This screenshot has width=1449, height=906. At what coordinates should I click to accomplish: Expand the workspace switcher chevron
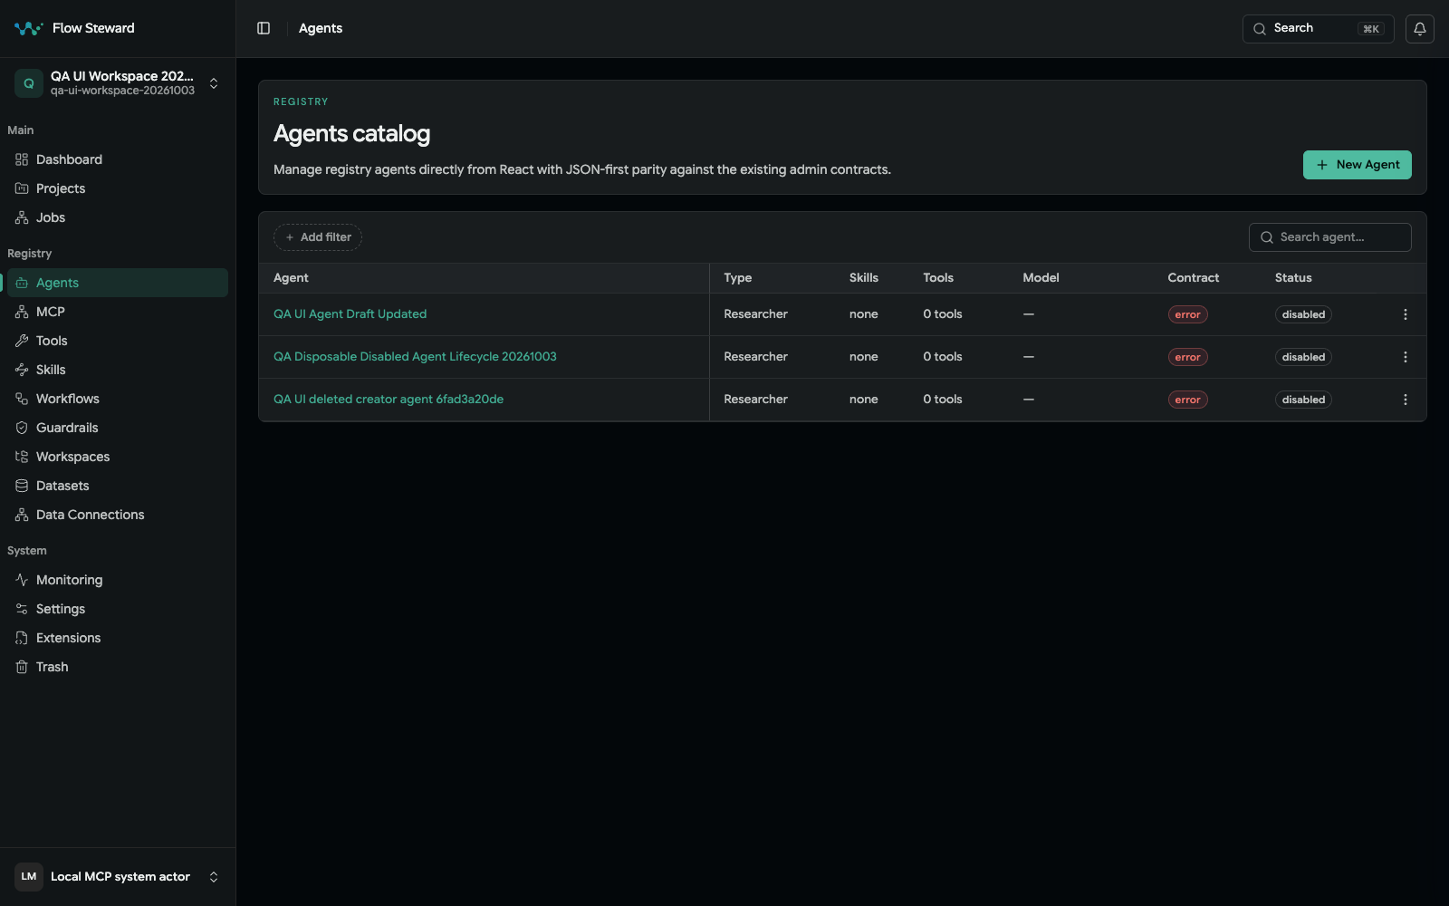(x=214, y=83)
